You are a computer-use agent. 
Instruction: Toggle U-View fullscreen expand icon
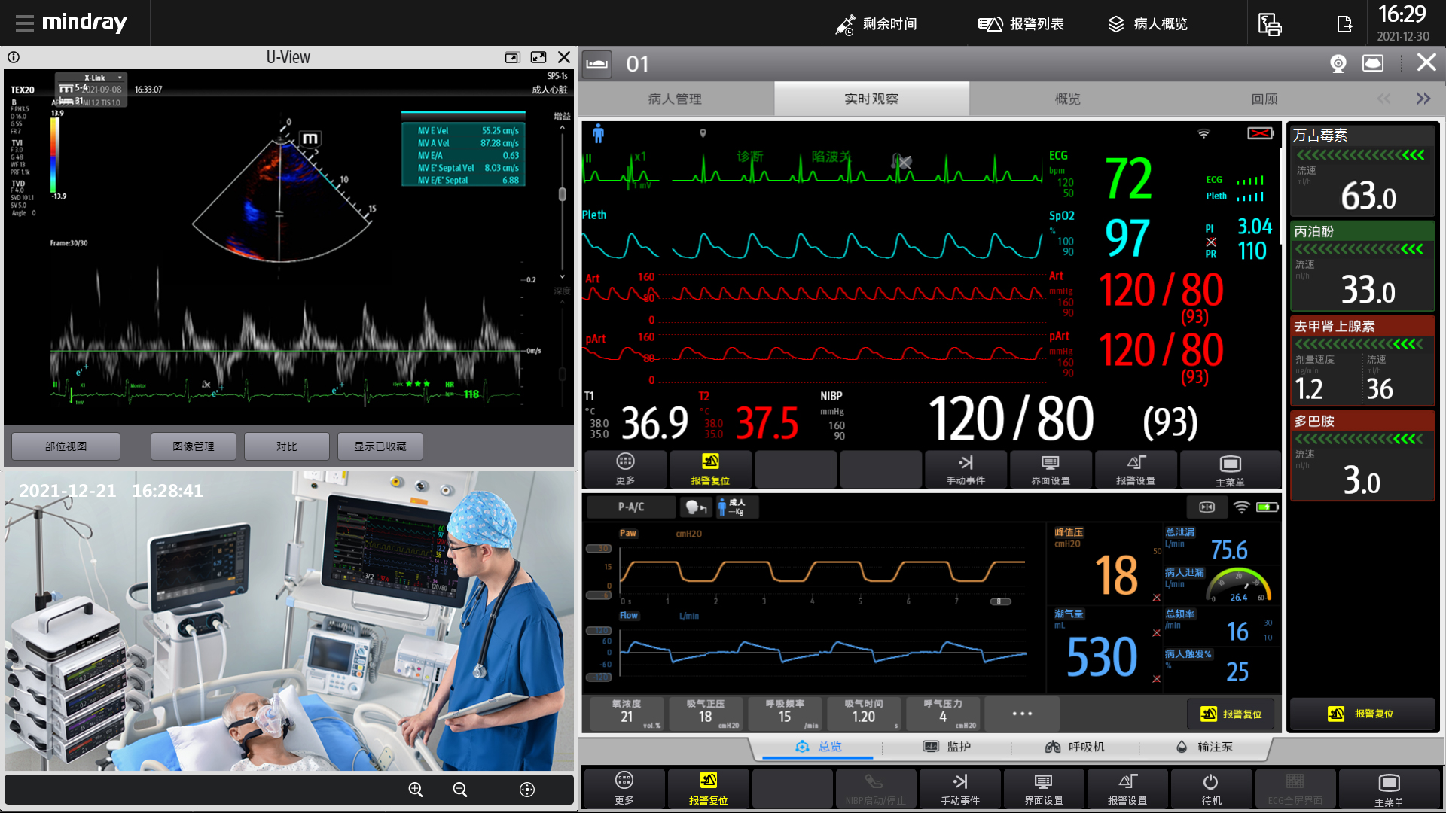coord(538,57)
